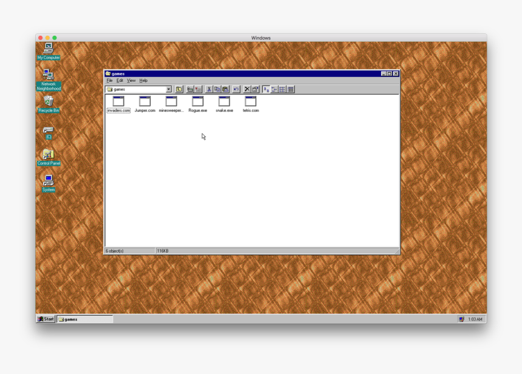Image resolution: width=522 pixels, height=374 pixels.
Task: Click the Up One Level toolbar button
Action: (x=179, y=89)
